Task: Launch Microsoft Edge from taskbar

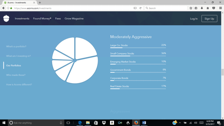Action: pos(80,123)
